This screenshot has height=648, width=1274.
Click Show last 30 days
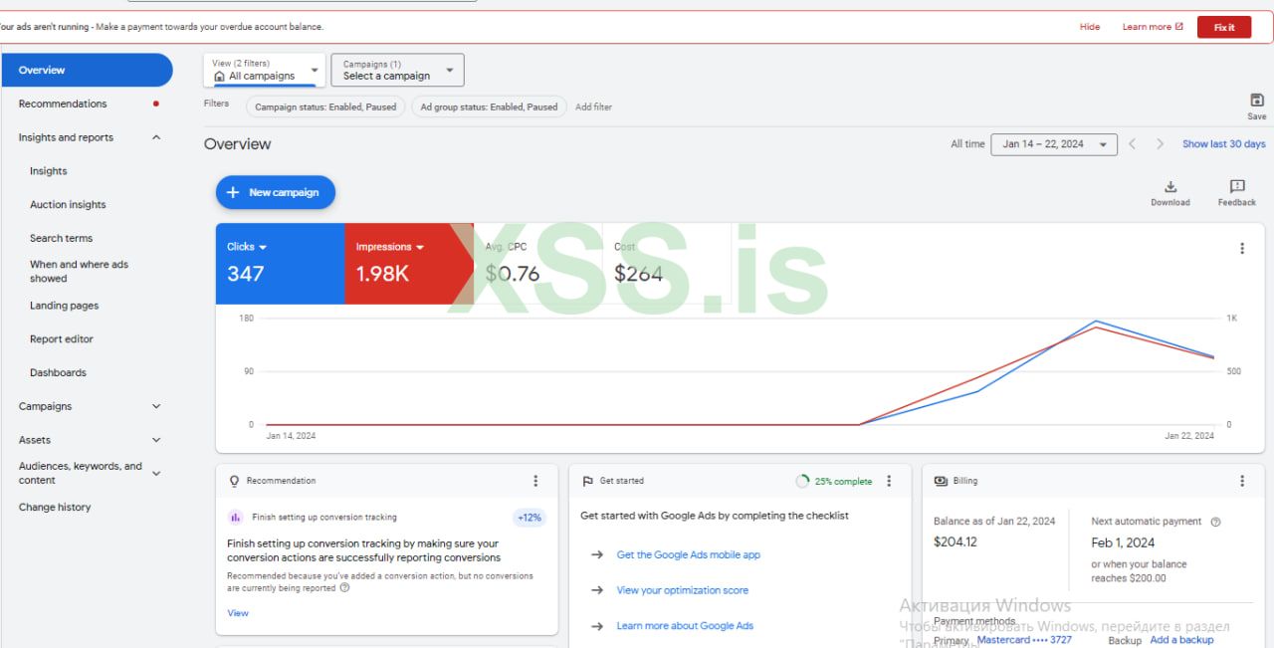1224,144
